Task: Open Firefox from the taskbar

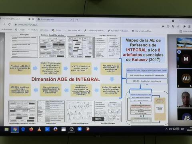Action: [31, 129]
